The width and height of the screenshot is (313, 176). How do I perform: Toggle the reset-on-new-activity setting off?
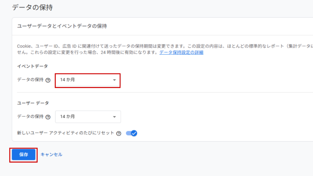pyautogui.click(x=131, y=133)
